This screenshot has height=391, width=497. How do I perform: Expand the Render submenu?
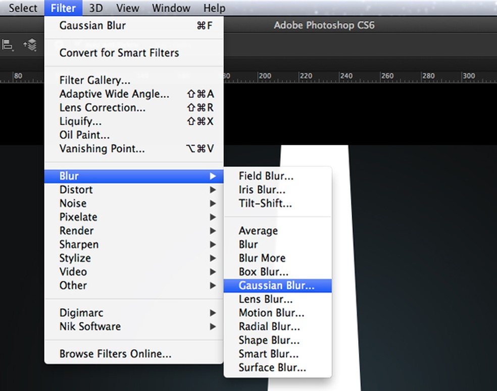tap(134, 231)
